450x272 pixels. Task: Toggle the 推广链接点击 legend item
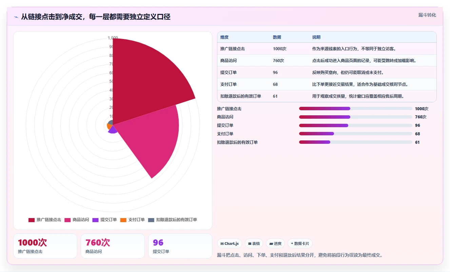45,220
